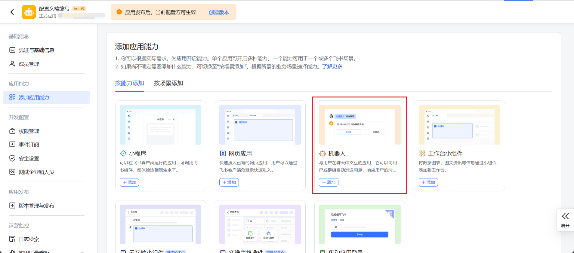Click the 待上线 status tag
Screen dimensions: 574x253
[x=79, y=8]
